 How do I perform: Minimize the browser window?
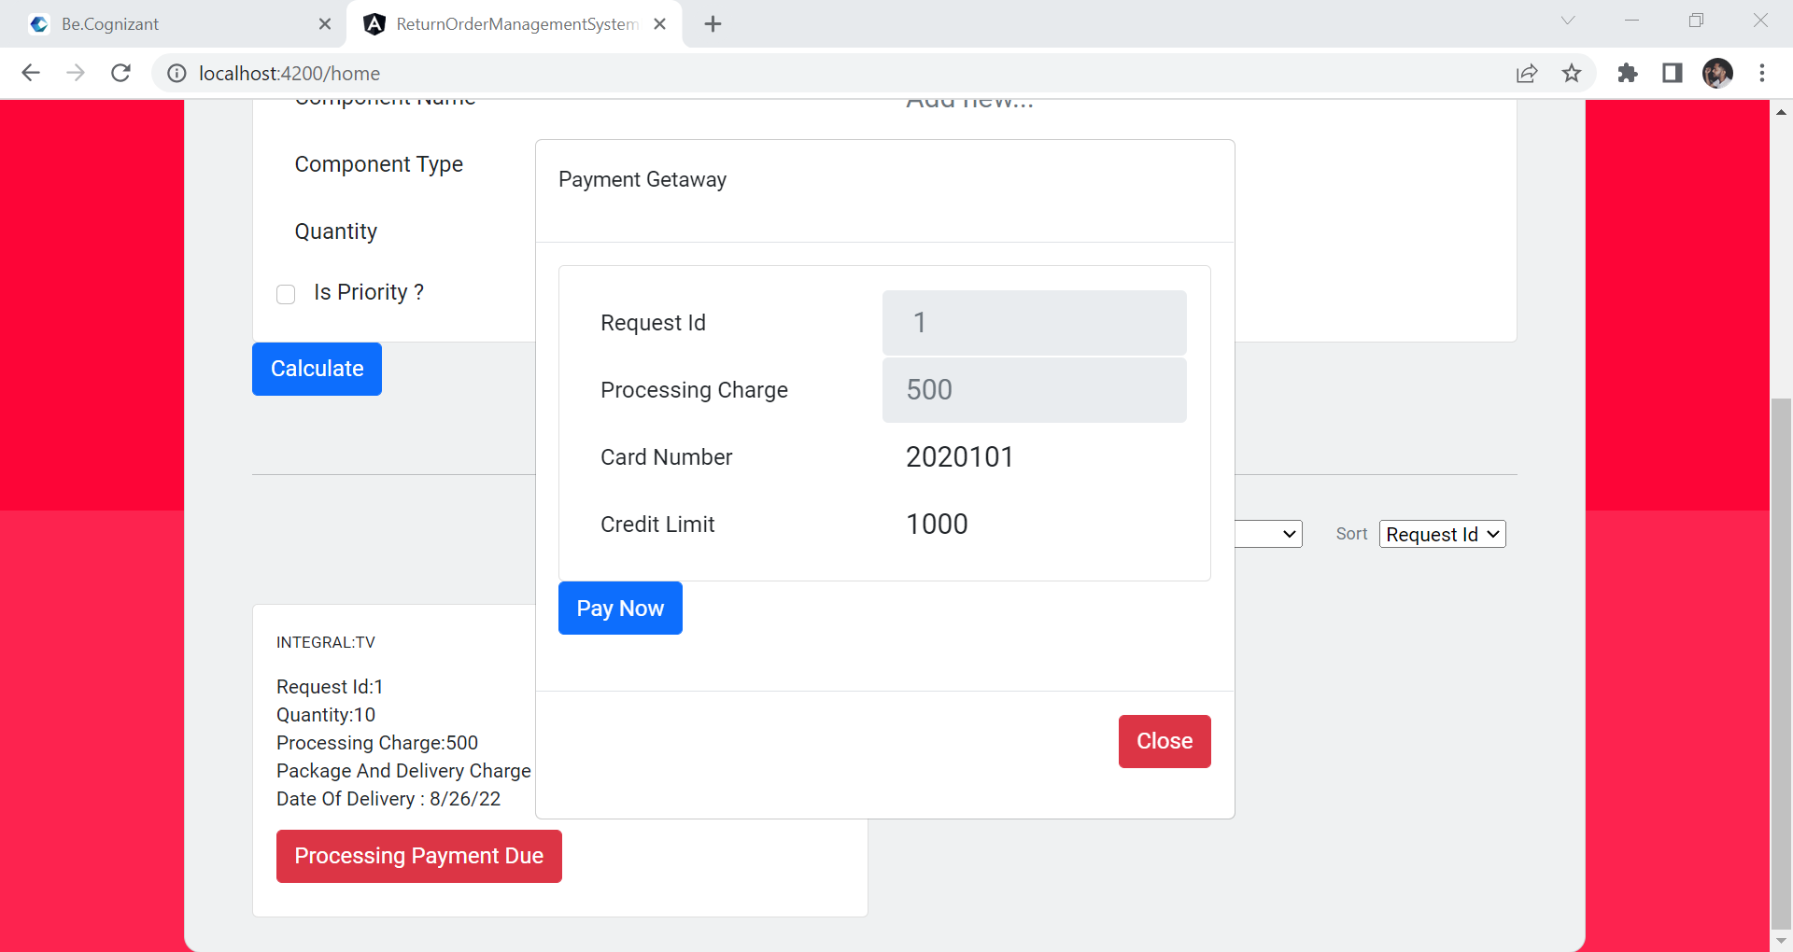click(x=1631, y=21)
